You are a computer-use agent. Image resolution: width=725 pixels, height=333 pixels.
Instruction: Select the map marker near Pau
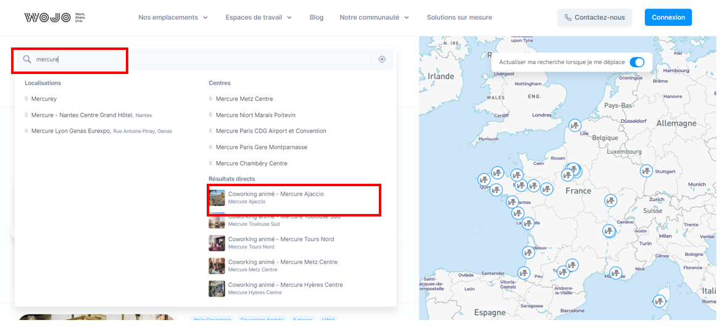click(x=524, y=273)
